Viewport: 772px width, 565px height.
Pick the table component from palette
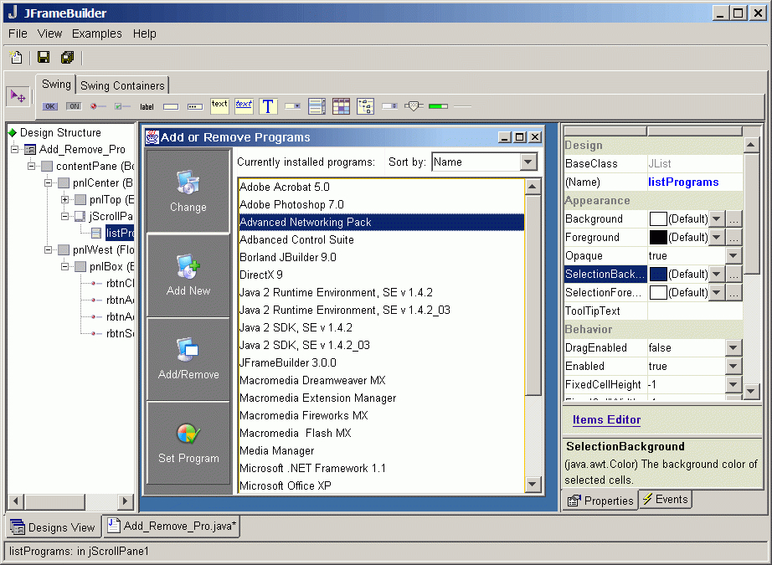pyautogui.click(x=341, y=106)
